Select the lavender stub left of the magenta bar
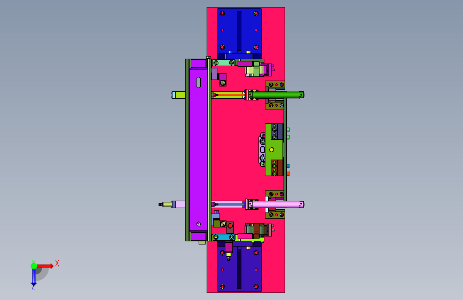This screenshot has width=463, height=300. (181, 204)
